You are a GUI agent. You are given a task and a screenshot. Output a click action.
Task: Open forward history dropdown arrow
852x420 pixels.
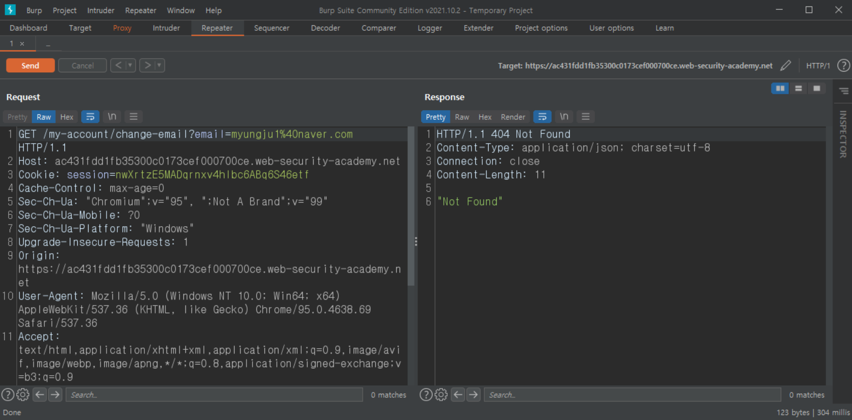click(159, 65)
